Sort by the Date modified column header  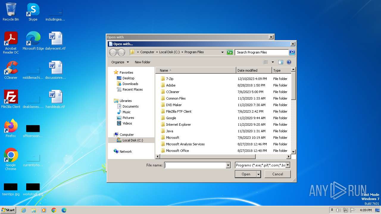click(x=254, y=70)
